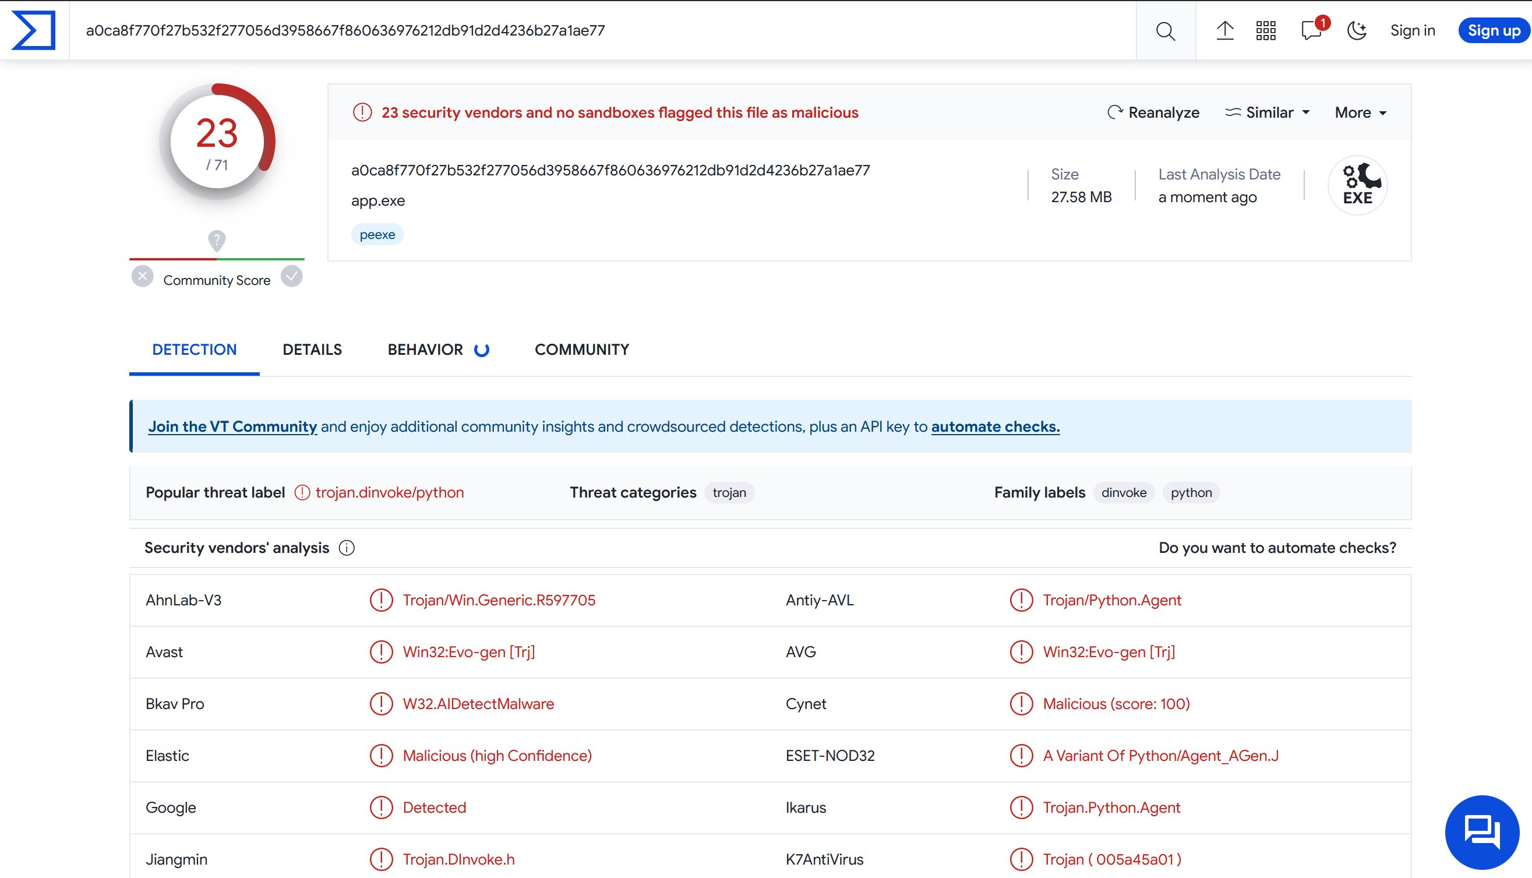Click the VirusTotal logo icon

pyautogui.click(x=34, y=30)
